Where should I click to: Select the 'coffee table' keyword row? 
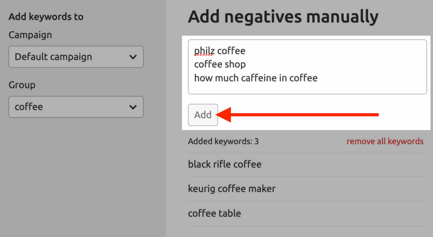pyautogui.click(x=214, y=213)
